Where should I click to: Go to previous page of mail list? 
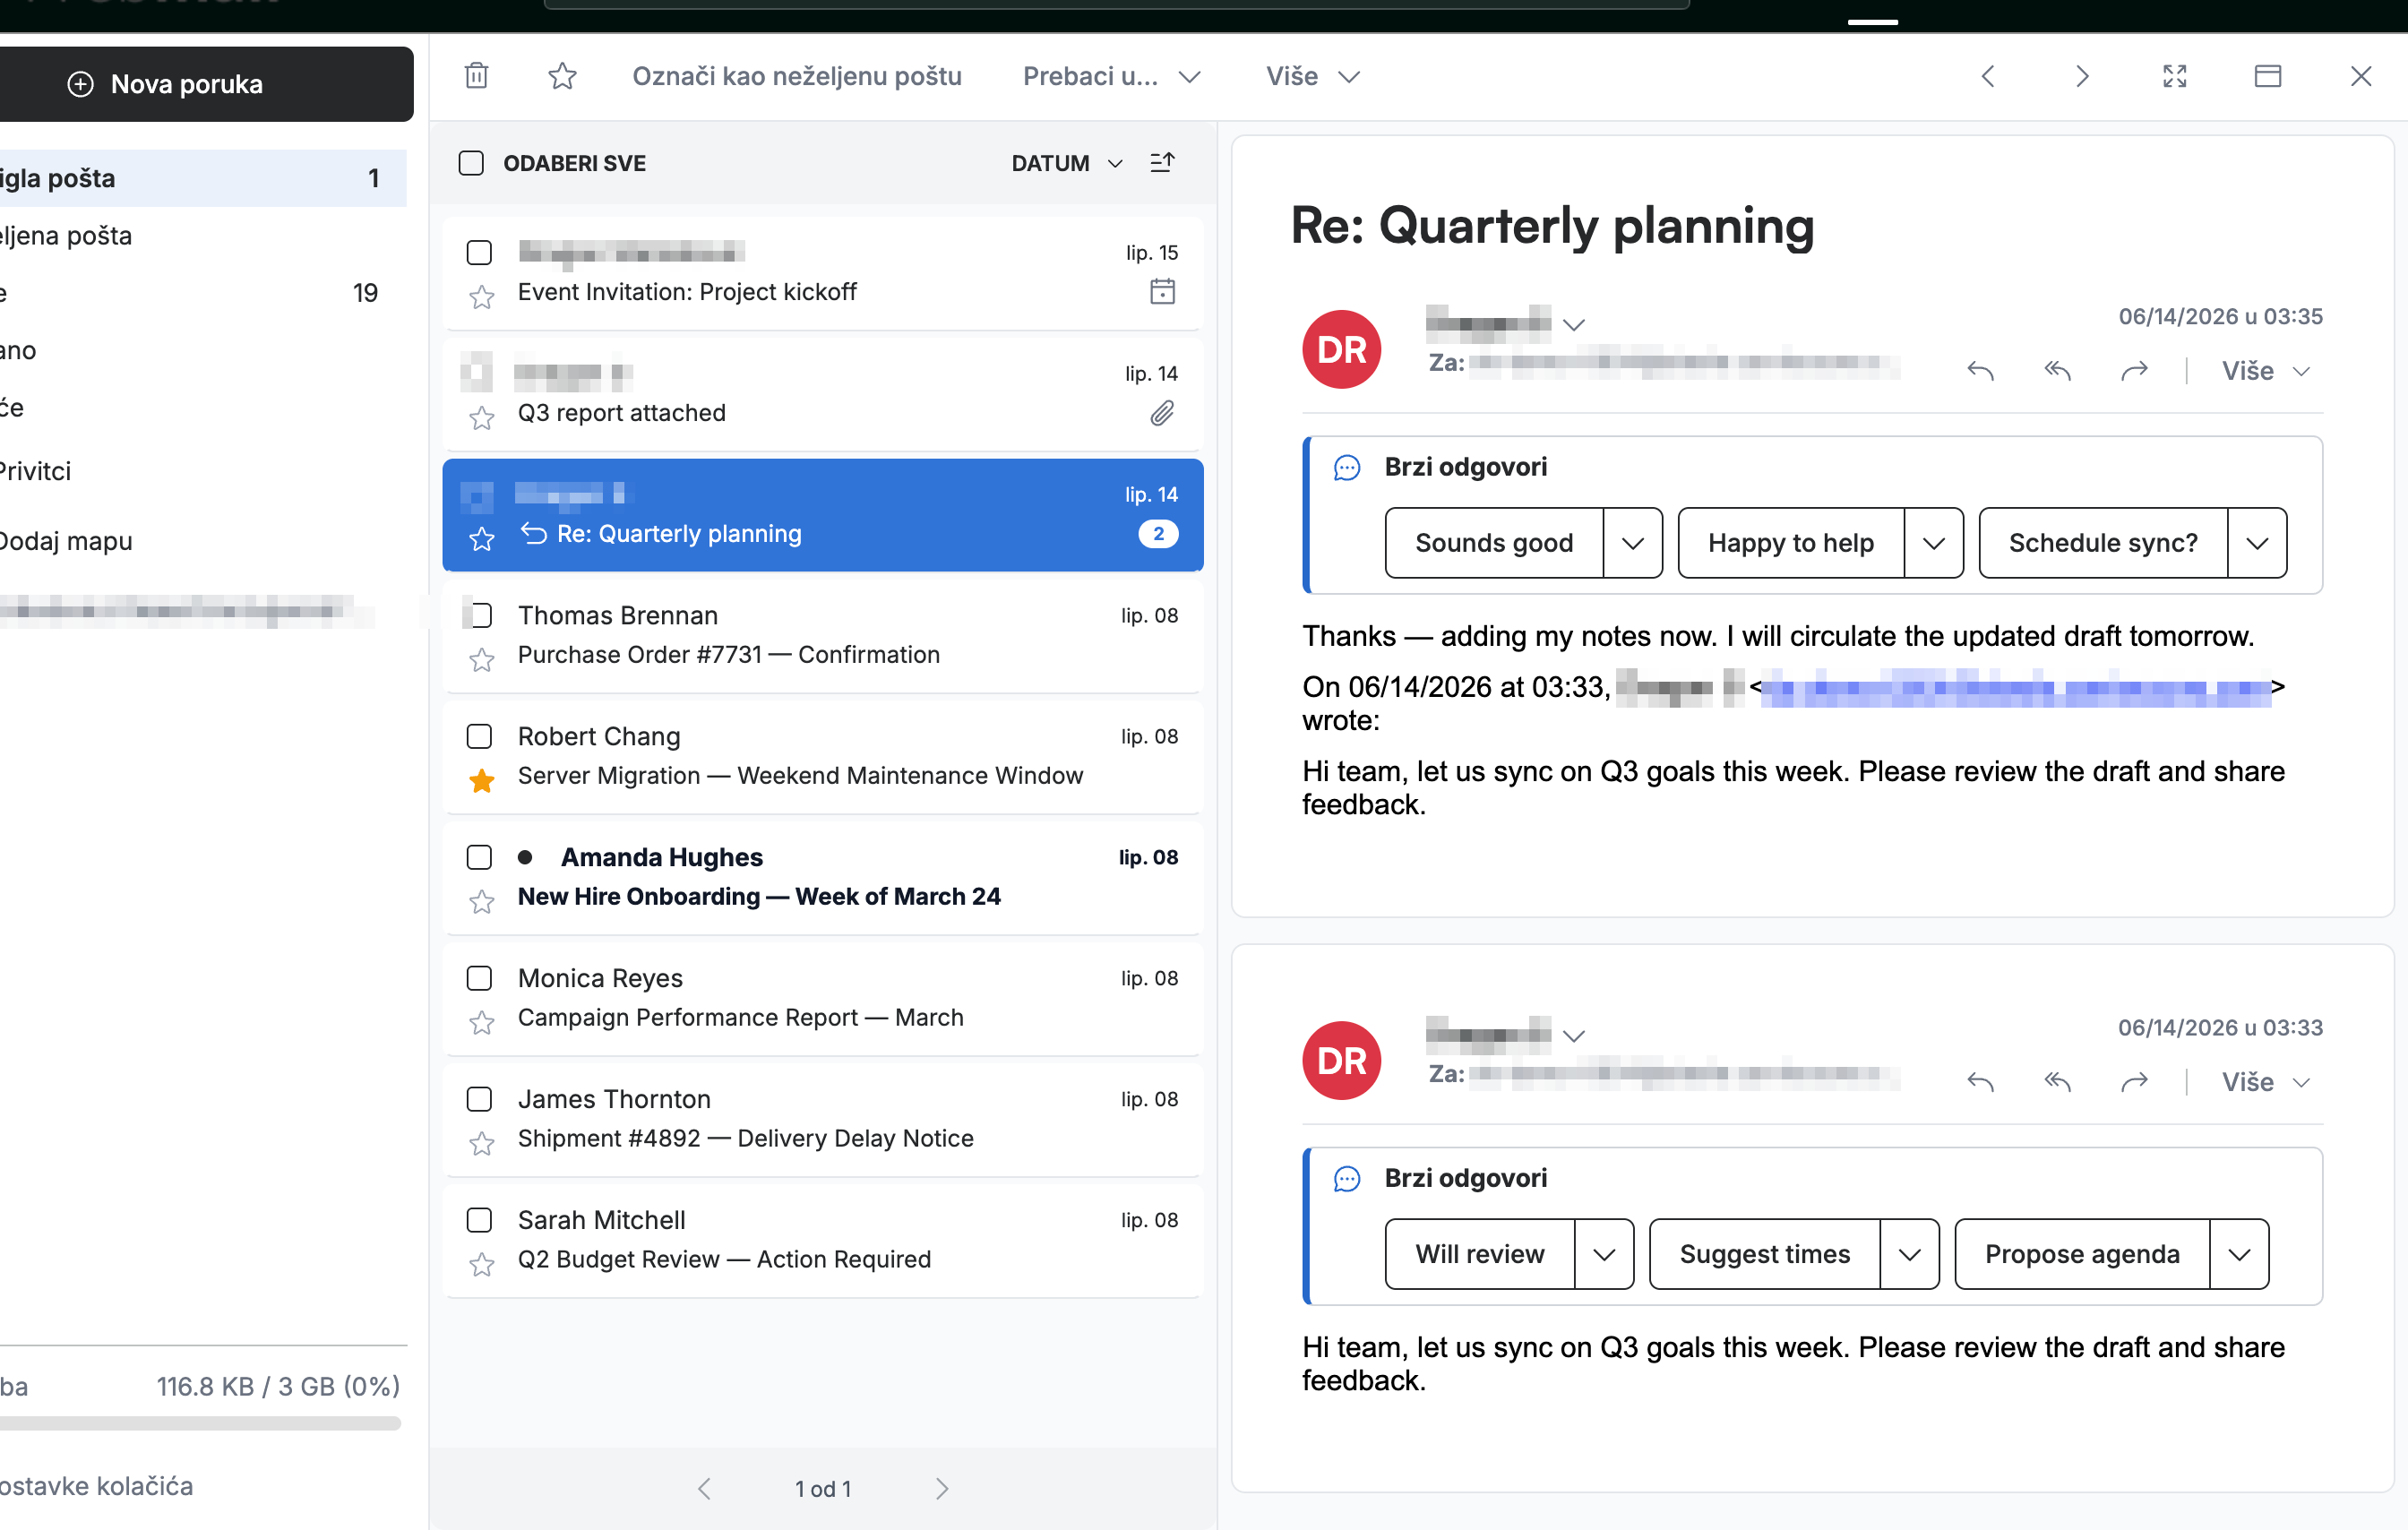coord(705,1489)
